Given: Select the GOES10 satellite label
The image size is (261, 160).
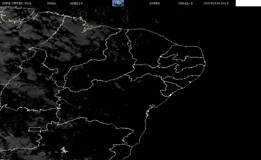Looking at the screenshot, I should (x=76, y=3).
